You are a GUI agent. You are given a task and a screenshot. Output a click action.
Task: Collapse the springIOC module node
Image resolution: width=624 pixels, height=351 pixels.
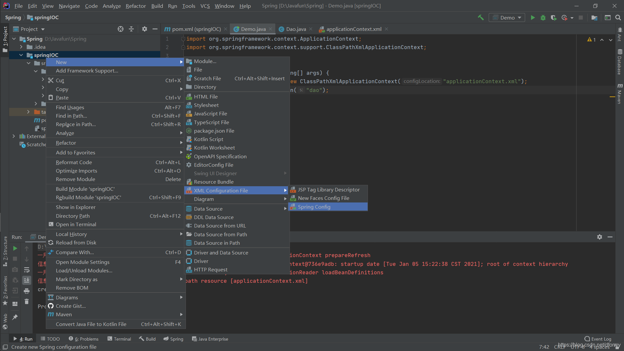[21, 55]
